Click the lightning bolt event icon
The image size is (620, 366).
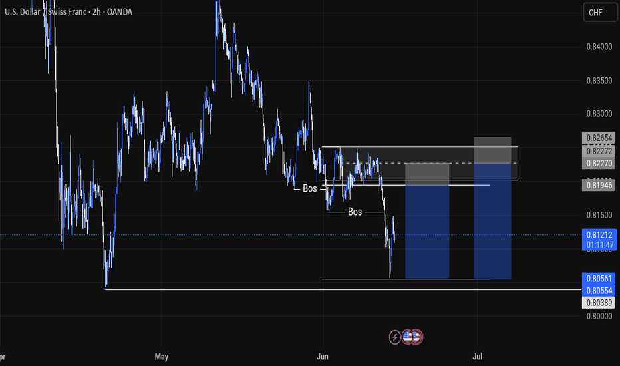tap(394, 337)
